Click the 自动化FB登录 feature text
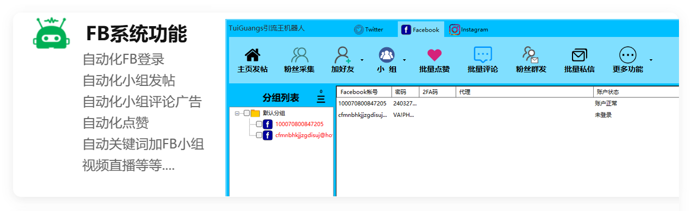The height and width of the screenshot is (211, 698). [123, 59]
